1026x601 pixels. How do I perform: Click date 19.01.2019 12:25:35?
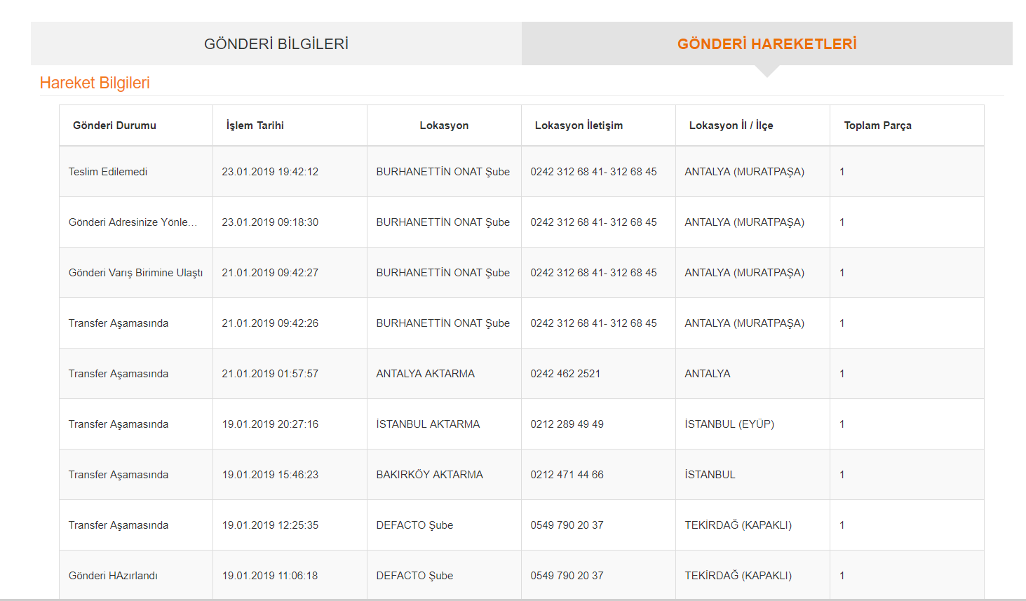[270, 525]
